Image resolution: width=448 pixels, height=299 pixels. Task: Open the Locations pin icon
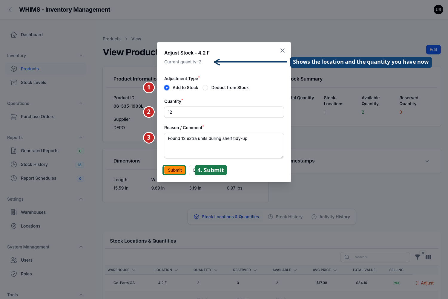click(x=14, y=226)
